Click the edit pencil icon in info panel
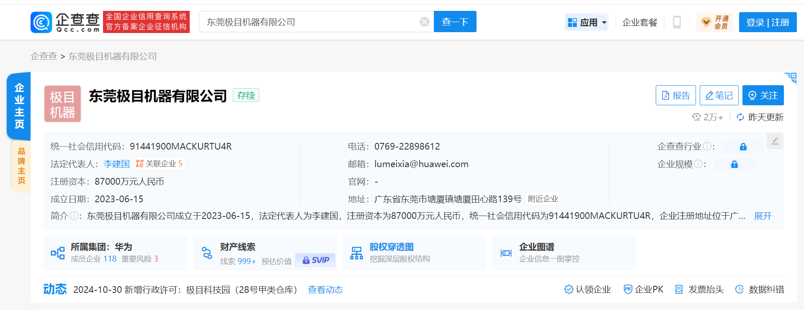804x310 pixels. pos(775,141)
